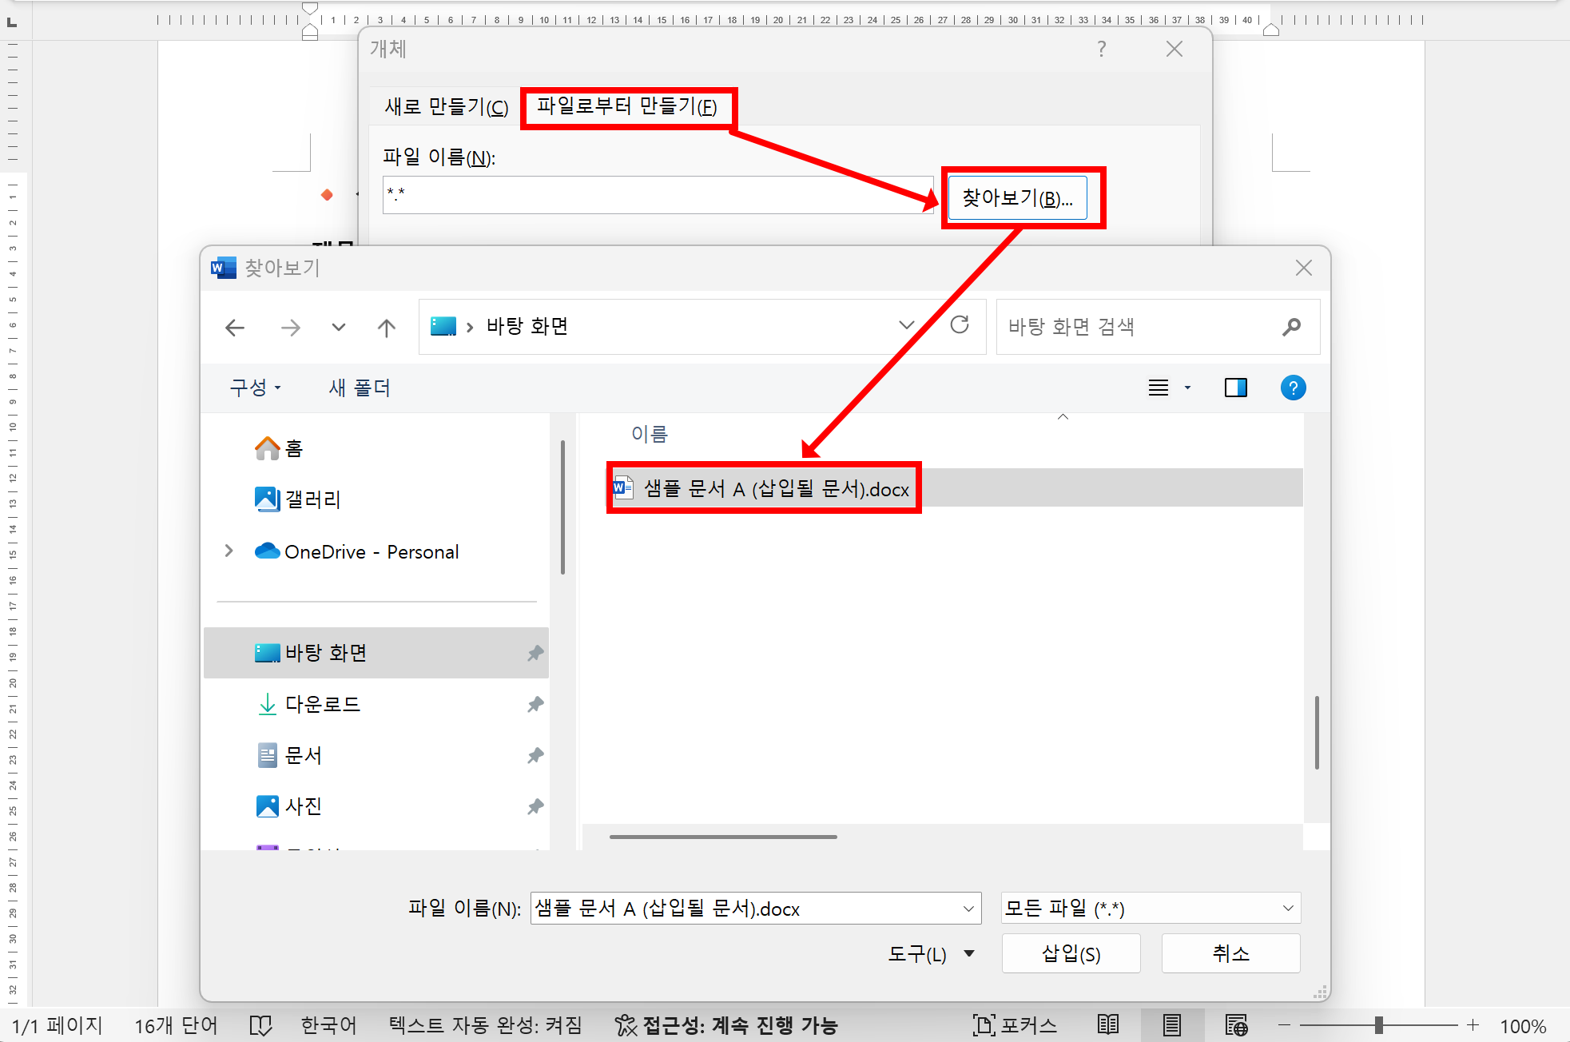
Task: Sort by the 이름 column header
Action: click(650, 434)
